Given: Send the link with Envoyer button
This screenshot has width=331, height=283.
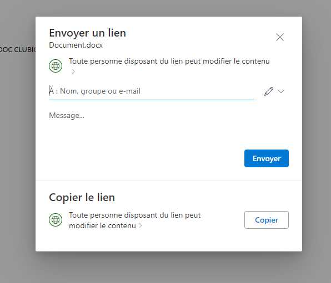Looking at the screenshot, I should coord(267,158).
